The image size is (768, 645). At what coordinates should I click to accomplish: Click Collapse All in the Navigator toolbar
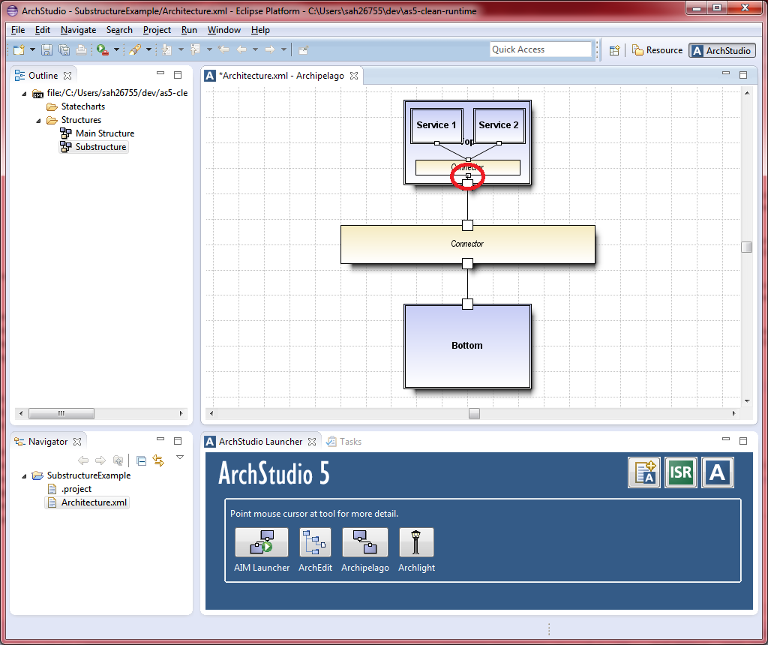141,460
